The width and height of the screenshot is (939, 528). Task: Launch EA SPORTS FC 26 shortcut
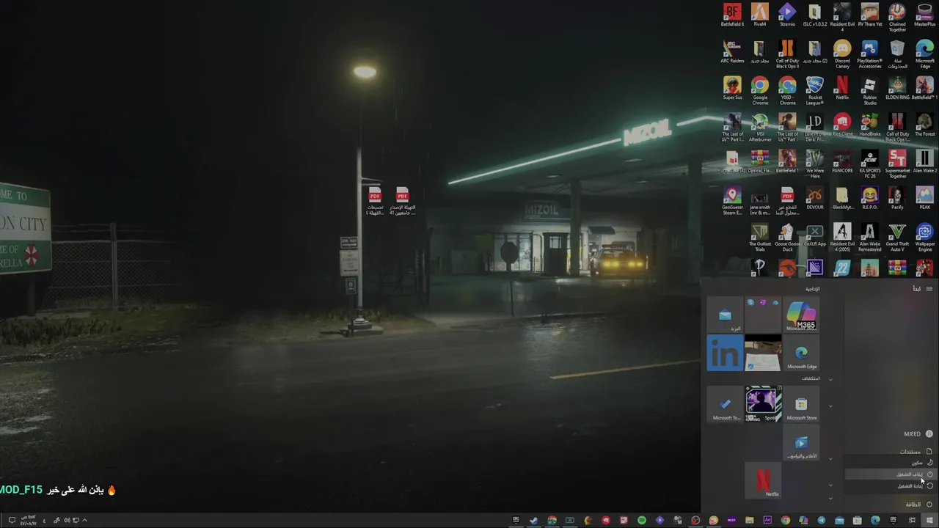[x=869, y=164]
